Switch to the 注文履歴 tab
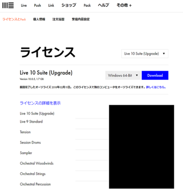The image size is (183, 191). pyautogui.click(x=59, y=19)
